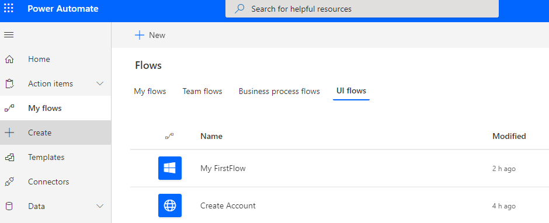This screenshot has height=223, width=549.
Task: Open the Create Account flow name
Action: (228, 205)
